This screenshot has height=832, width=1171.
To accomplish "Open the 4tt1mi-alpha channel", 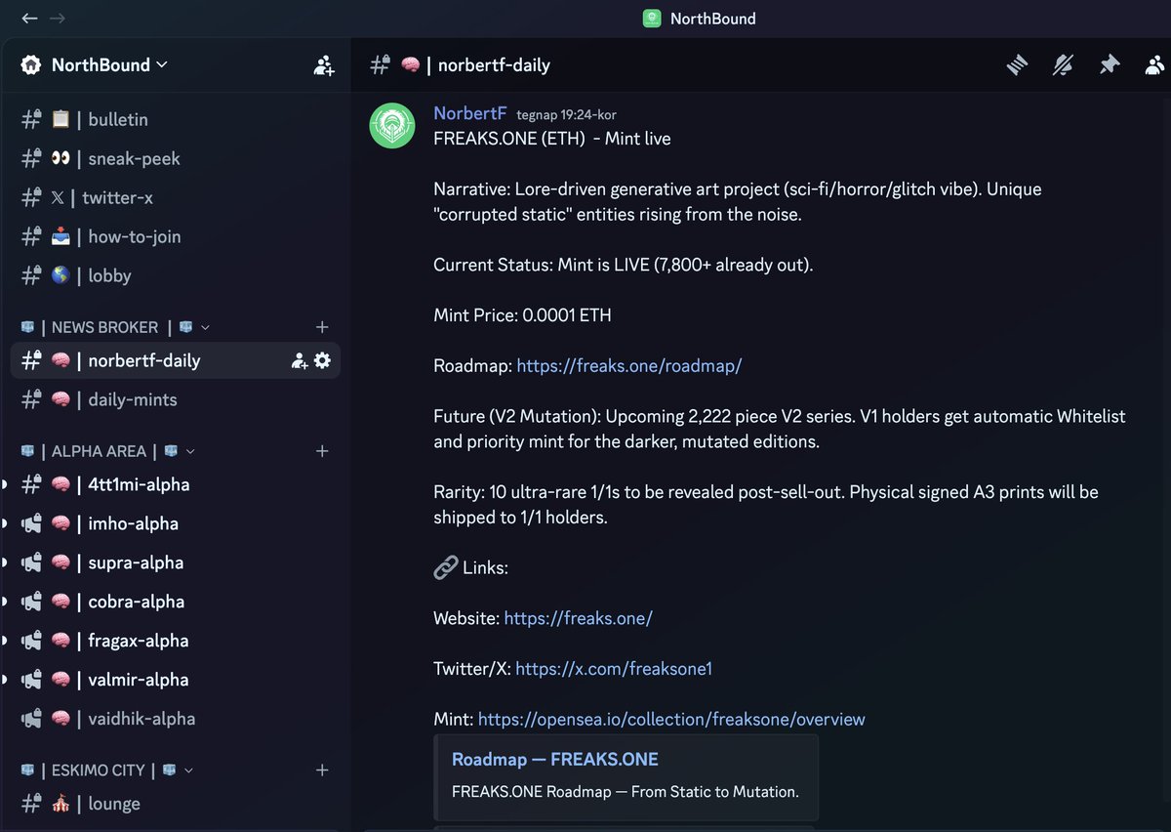I will 176,484.
